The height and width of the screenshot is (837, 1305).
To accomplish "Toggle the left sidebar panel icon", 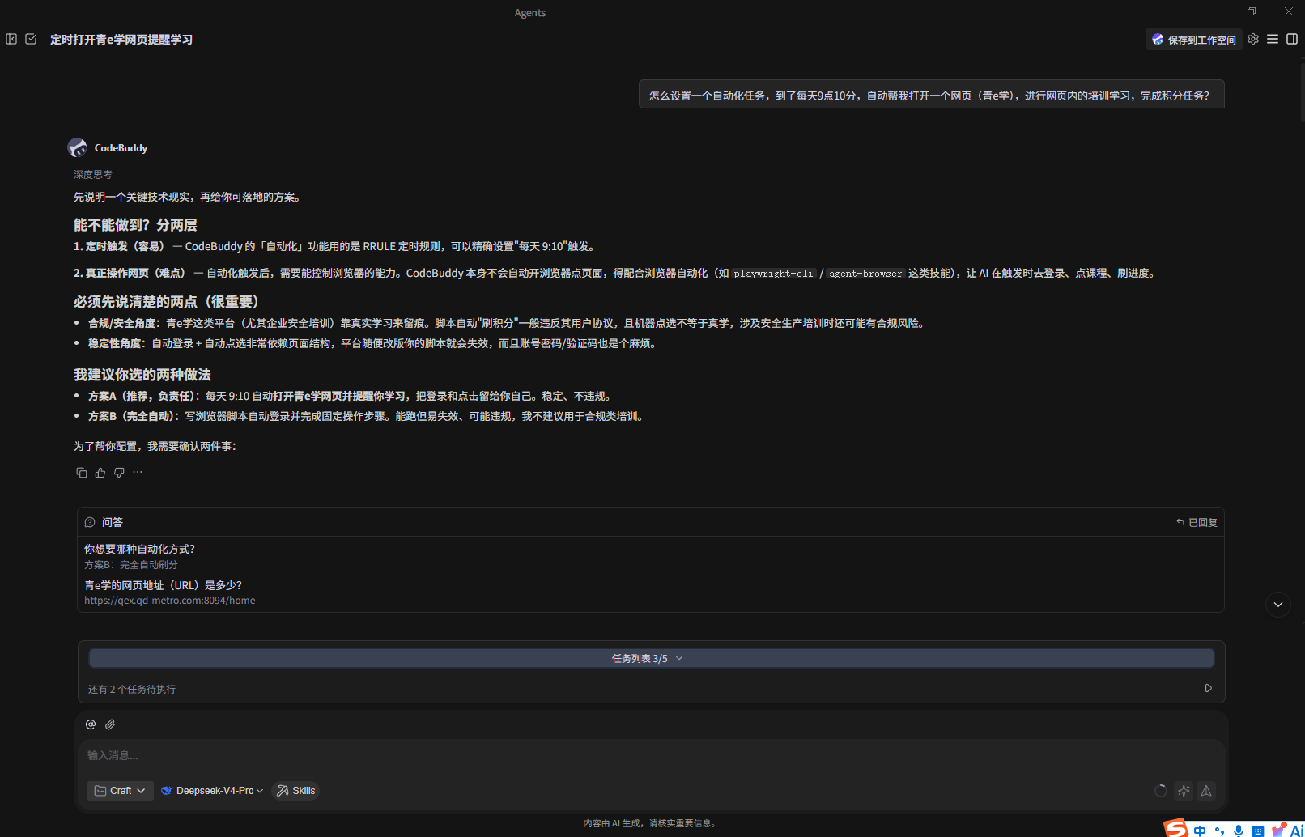I will coord(11,39).
